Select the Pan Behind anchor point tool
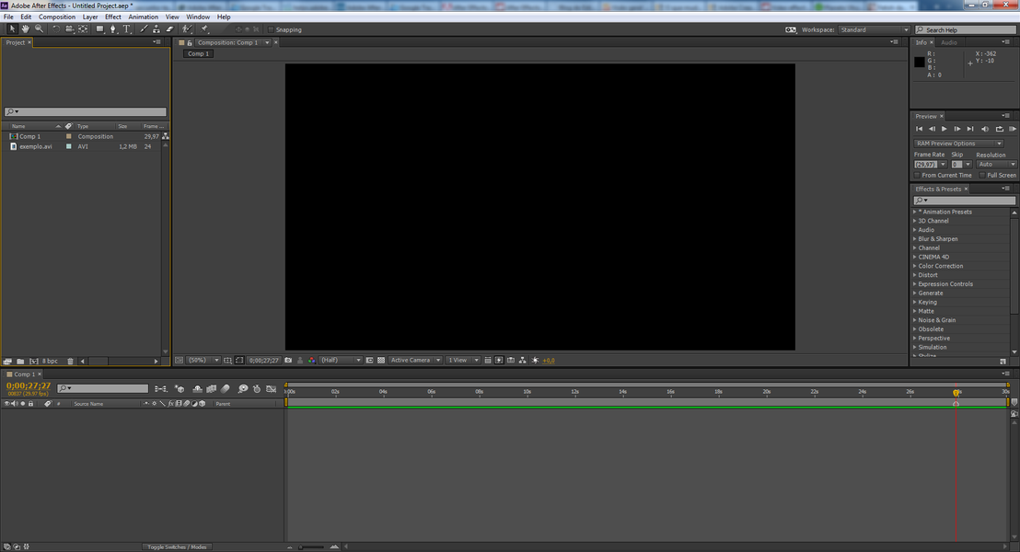The width and height of the screenshot is (1020, 552). 83,29
